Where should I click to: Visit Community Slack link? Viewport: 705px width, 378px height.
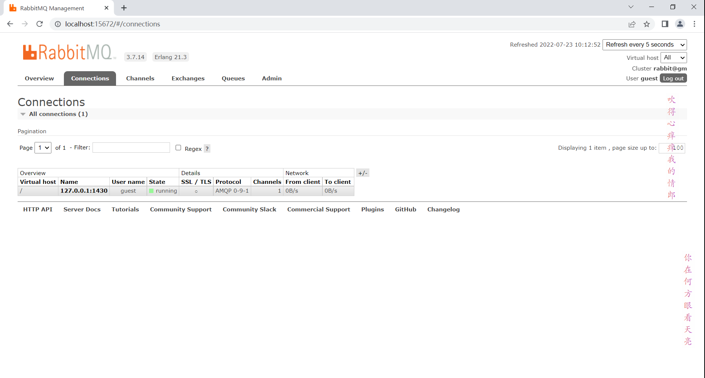249,209
